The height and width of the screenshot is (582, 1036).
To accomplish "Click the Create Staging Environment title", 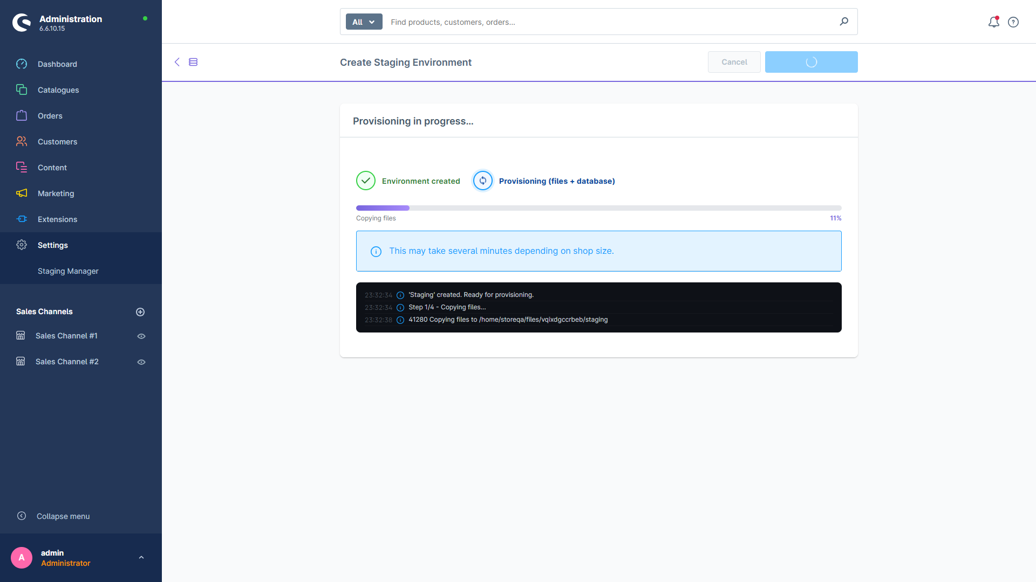I will (x=406, y=63).
